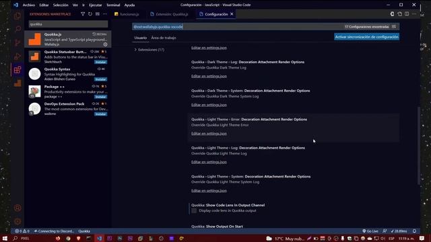
Task: Open the Terminal menu
Action: tap(113, 5)
